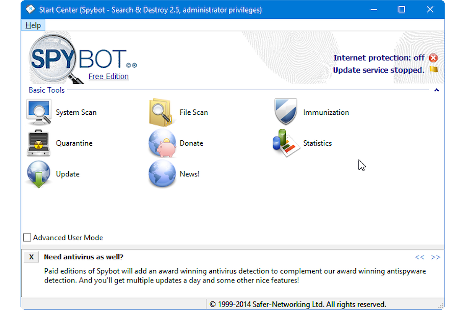Open the Help menu
Viewport: 466px width, 310px height.
33,25
